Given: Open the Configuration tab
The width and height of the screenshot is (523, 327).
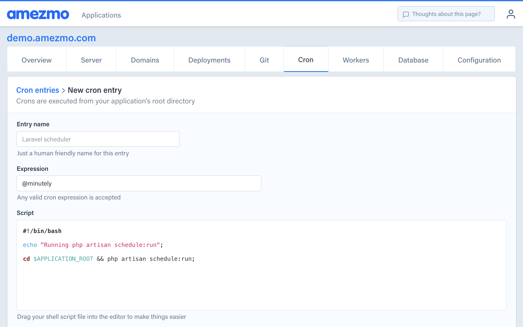Looking at the screenshot, I should [479, 60].
